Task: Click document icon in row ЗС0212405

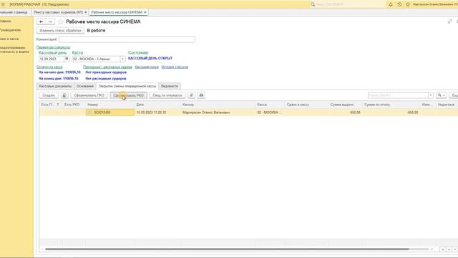Action: click(x=90, y=113)
